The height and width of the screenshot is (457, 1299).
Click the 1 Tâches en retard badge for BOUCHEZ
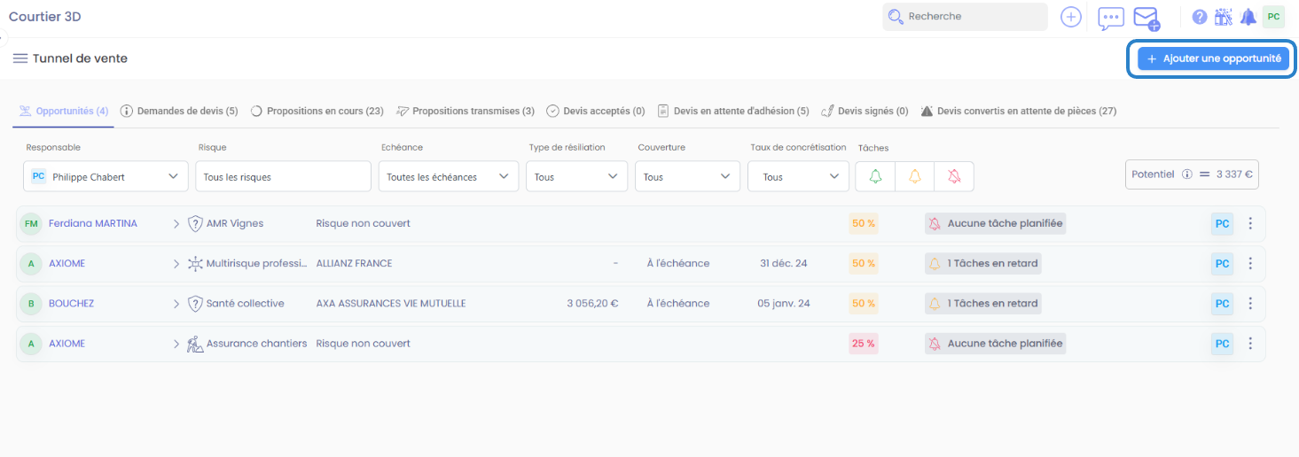(983, 304)
